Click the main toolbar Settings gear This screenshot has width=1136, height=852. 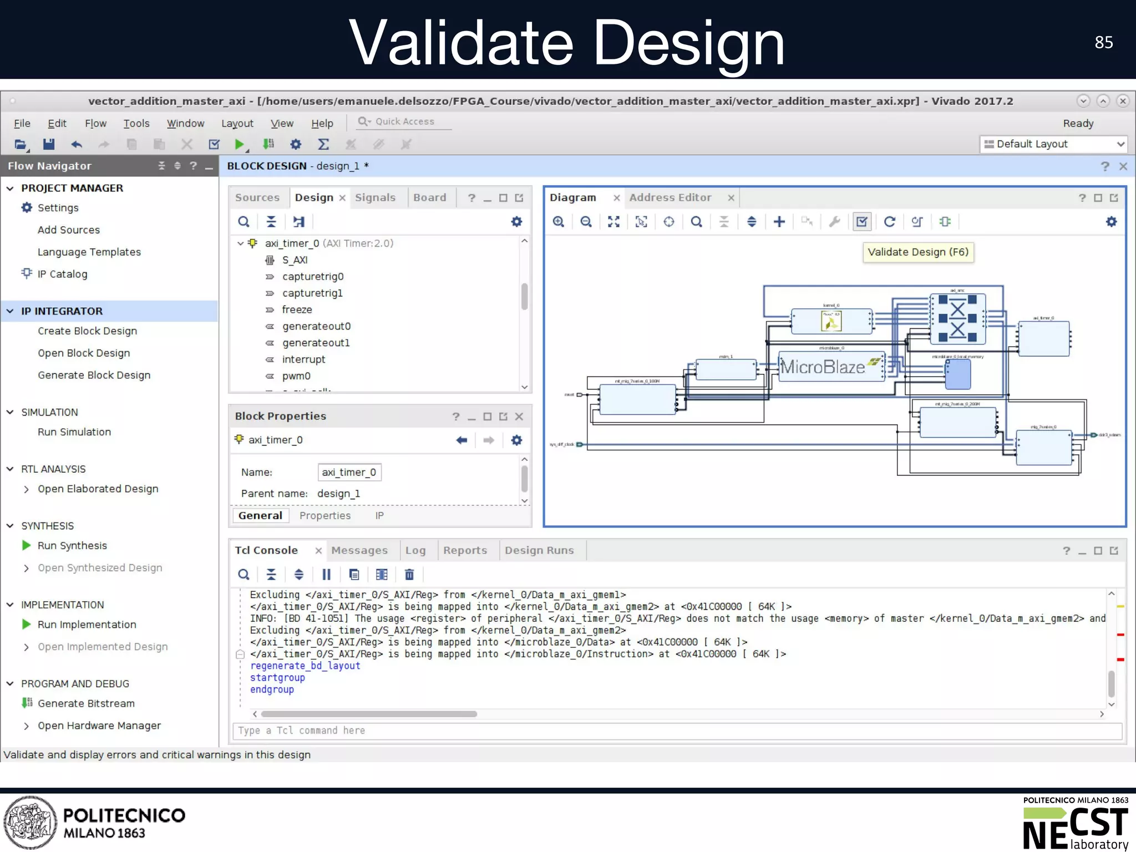pos(296,145)
